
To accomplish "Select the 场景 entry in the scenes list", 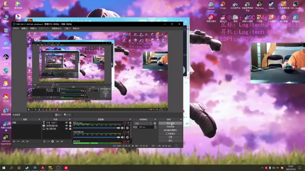I will [x=27, y=123].
